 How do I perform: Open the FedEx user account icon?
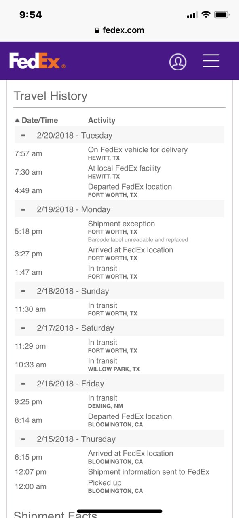[x=178, y=62]
